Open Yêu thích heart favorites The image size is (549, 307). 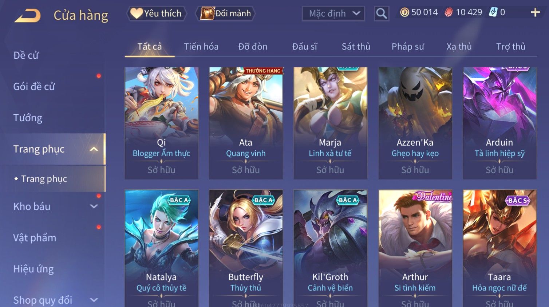click(x=157, y=13)
